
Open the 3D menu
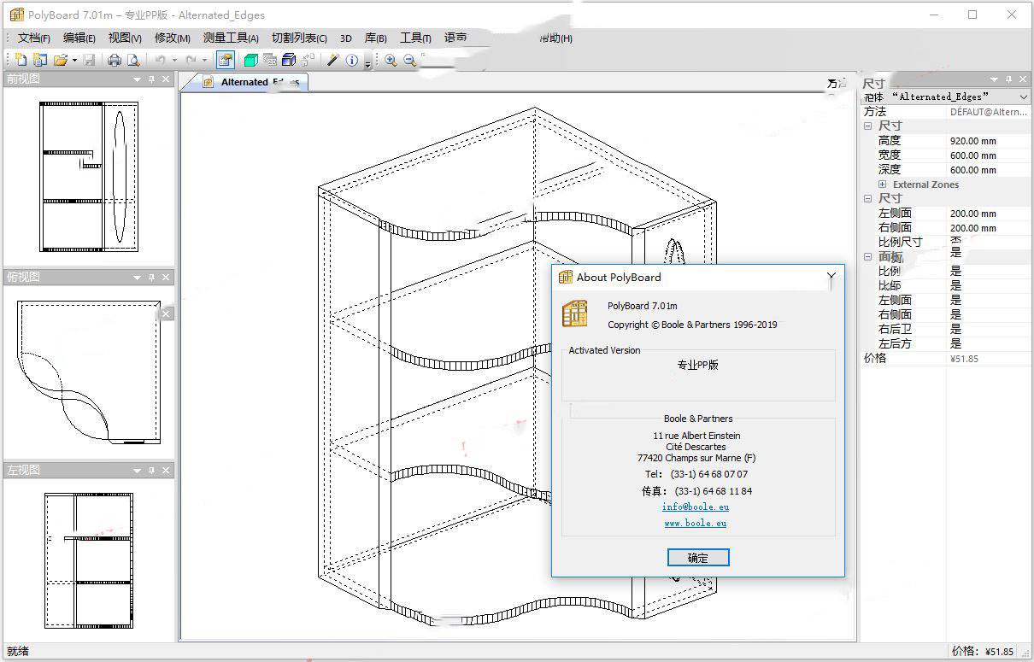tap(346, 38)
